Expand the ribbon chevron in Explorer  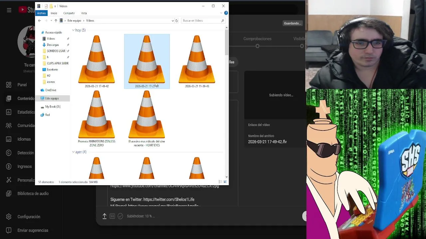click(221, 13)
